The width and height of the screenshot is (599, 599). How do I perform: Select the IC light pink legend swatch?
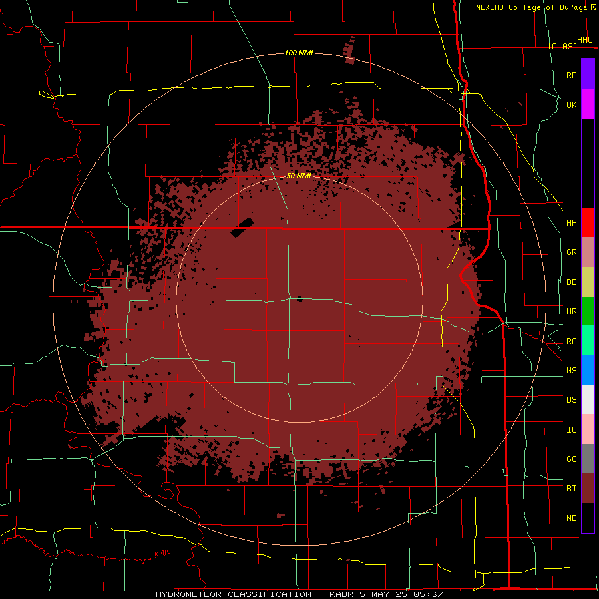[588, 429]
